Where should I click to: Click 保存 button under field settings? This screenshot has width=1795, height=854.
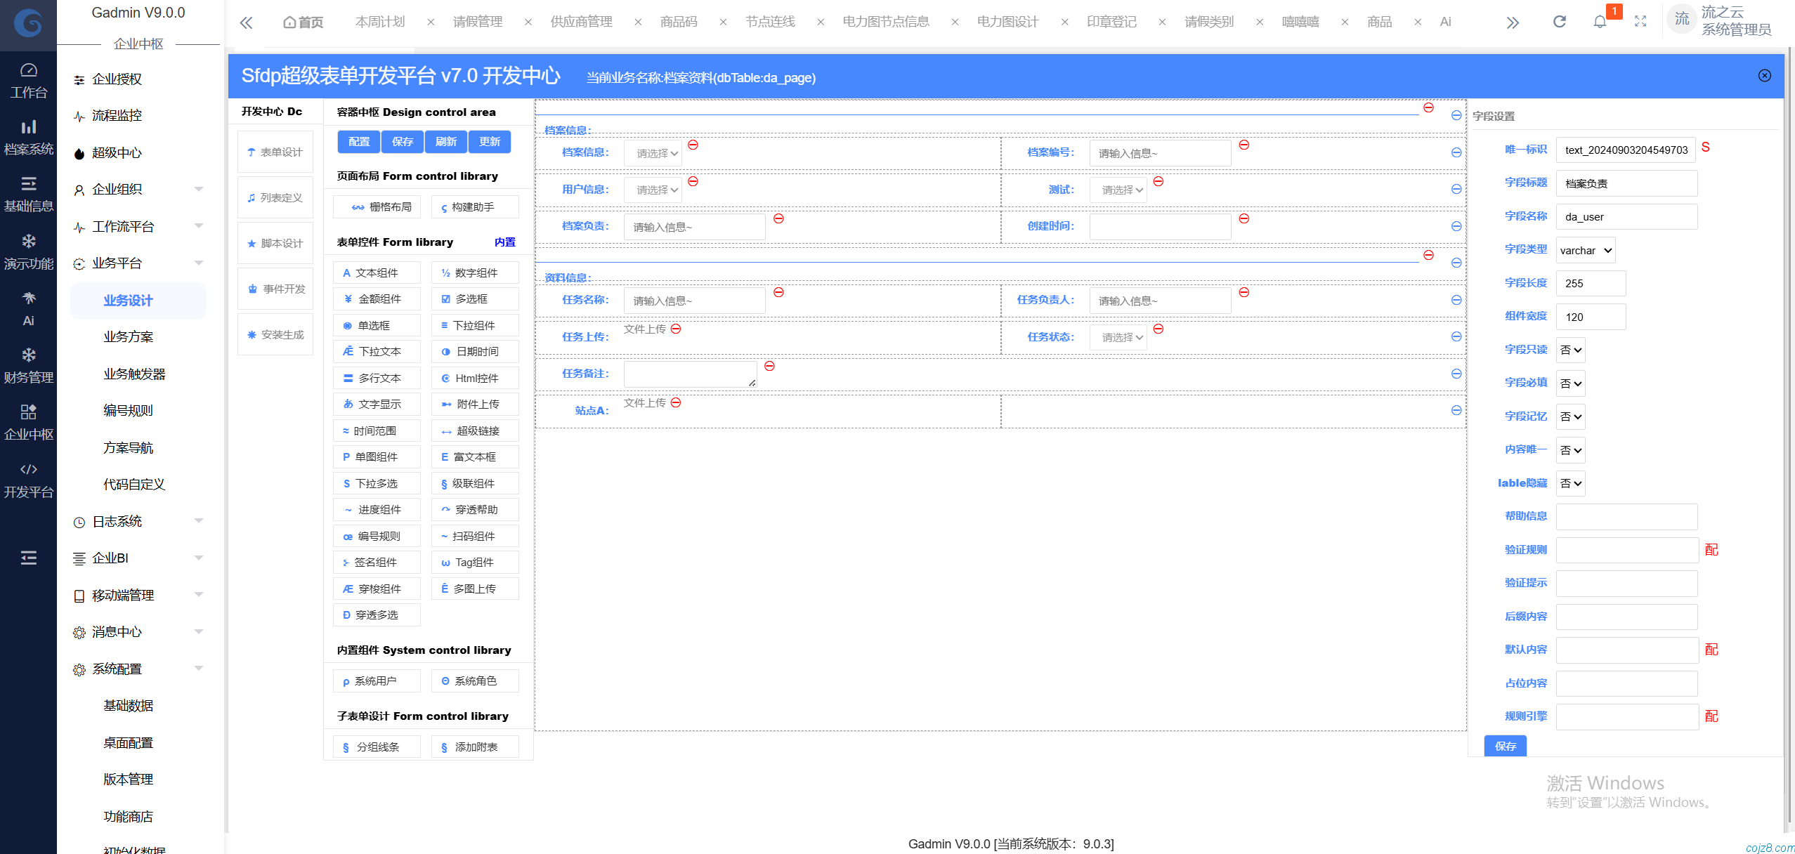tap(1505, 746)
